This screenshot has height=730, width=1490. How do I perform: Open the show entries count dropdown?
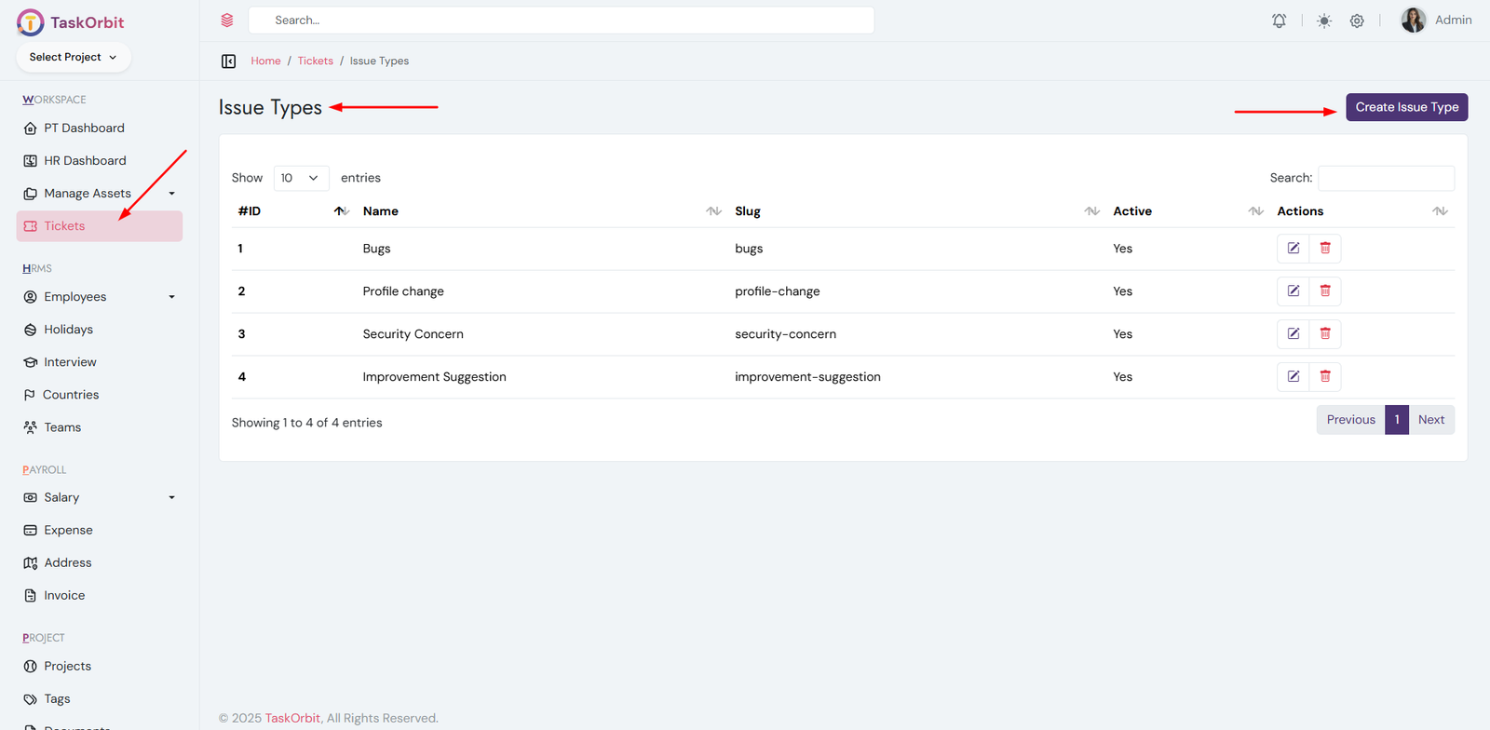point(300,178)
